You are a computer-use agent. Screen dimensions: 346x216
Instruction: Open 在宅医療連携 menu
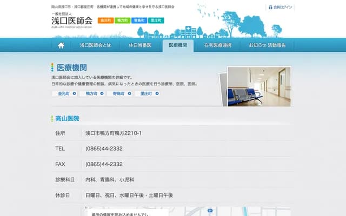point(217,45)
